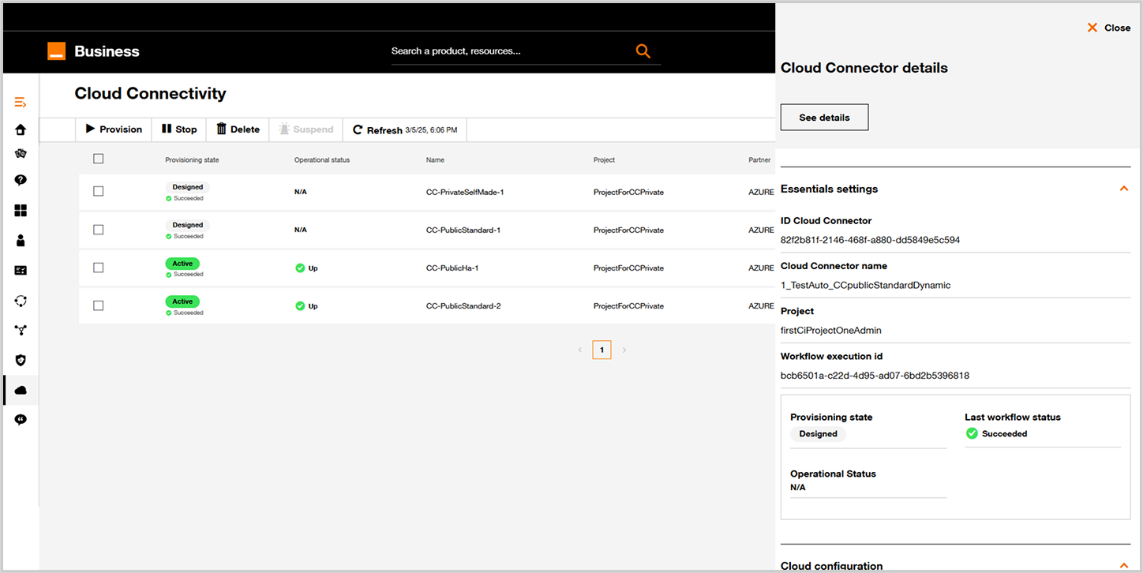Open the Home icon in sidebar
The width and height of the screenshot is (1143, 573).
pyautogui.click(x=21, y=129)
